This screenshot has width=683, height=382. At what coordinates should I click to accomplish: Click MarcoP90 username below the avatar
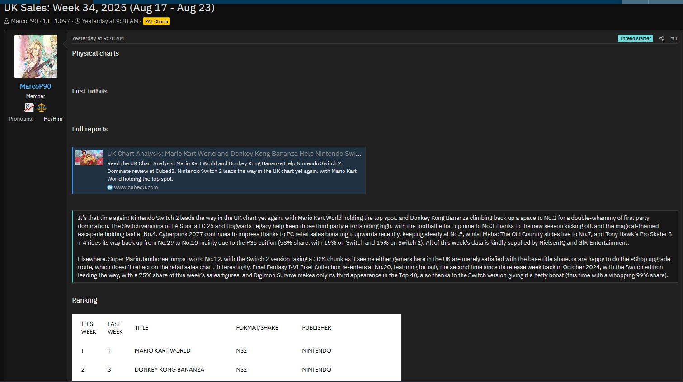click(36, 86)
